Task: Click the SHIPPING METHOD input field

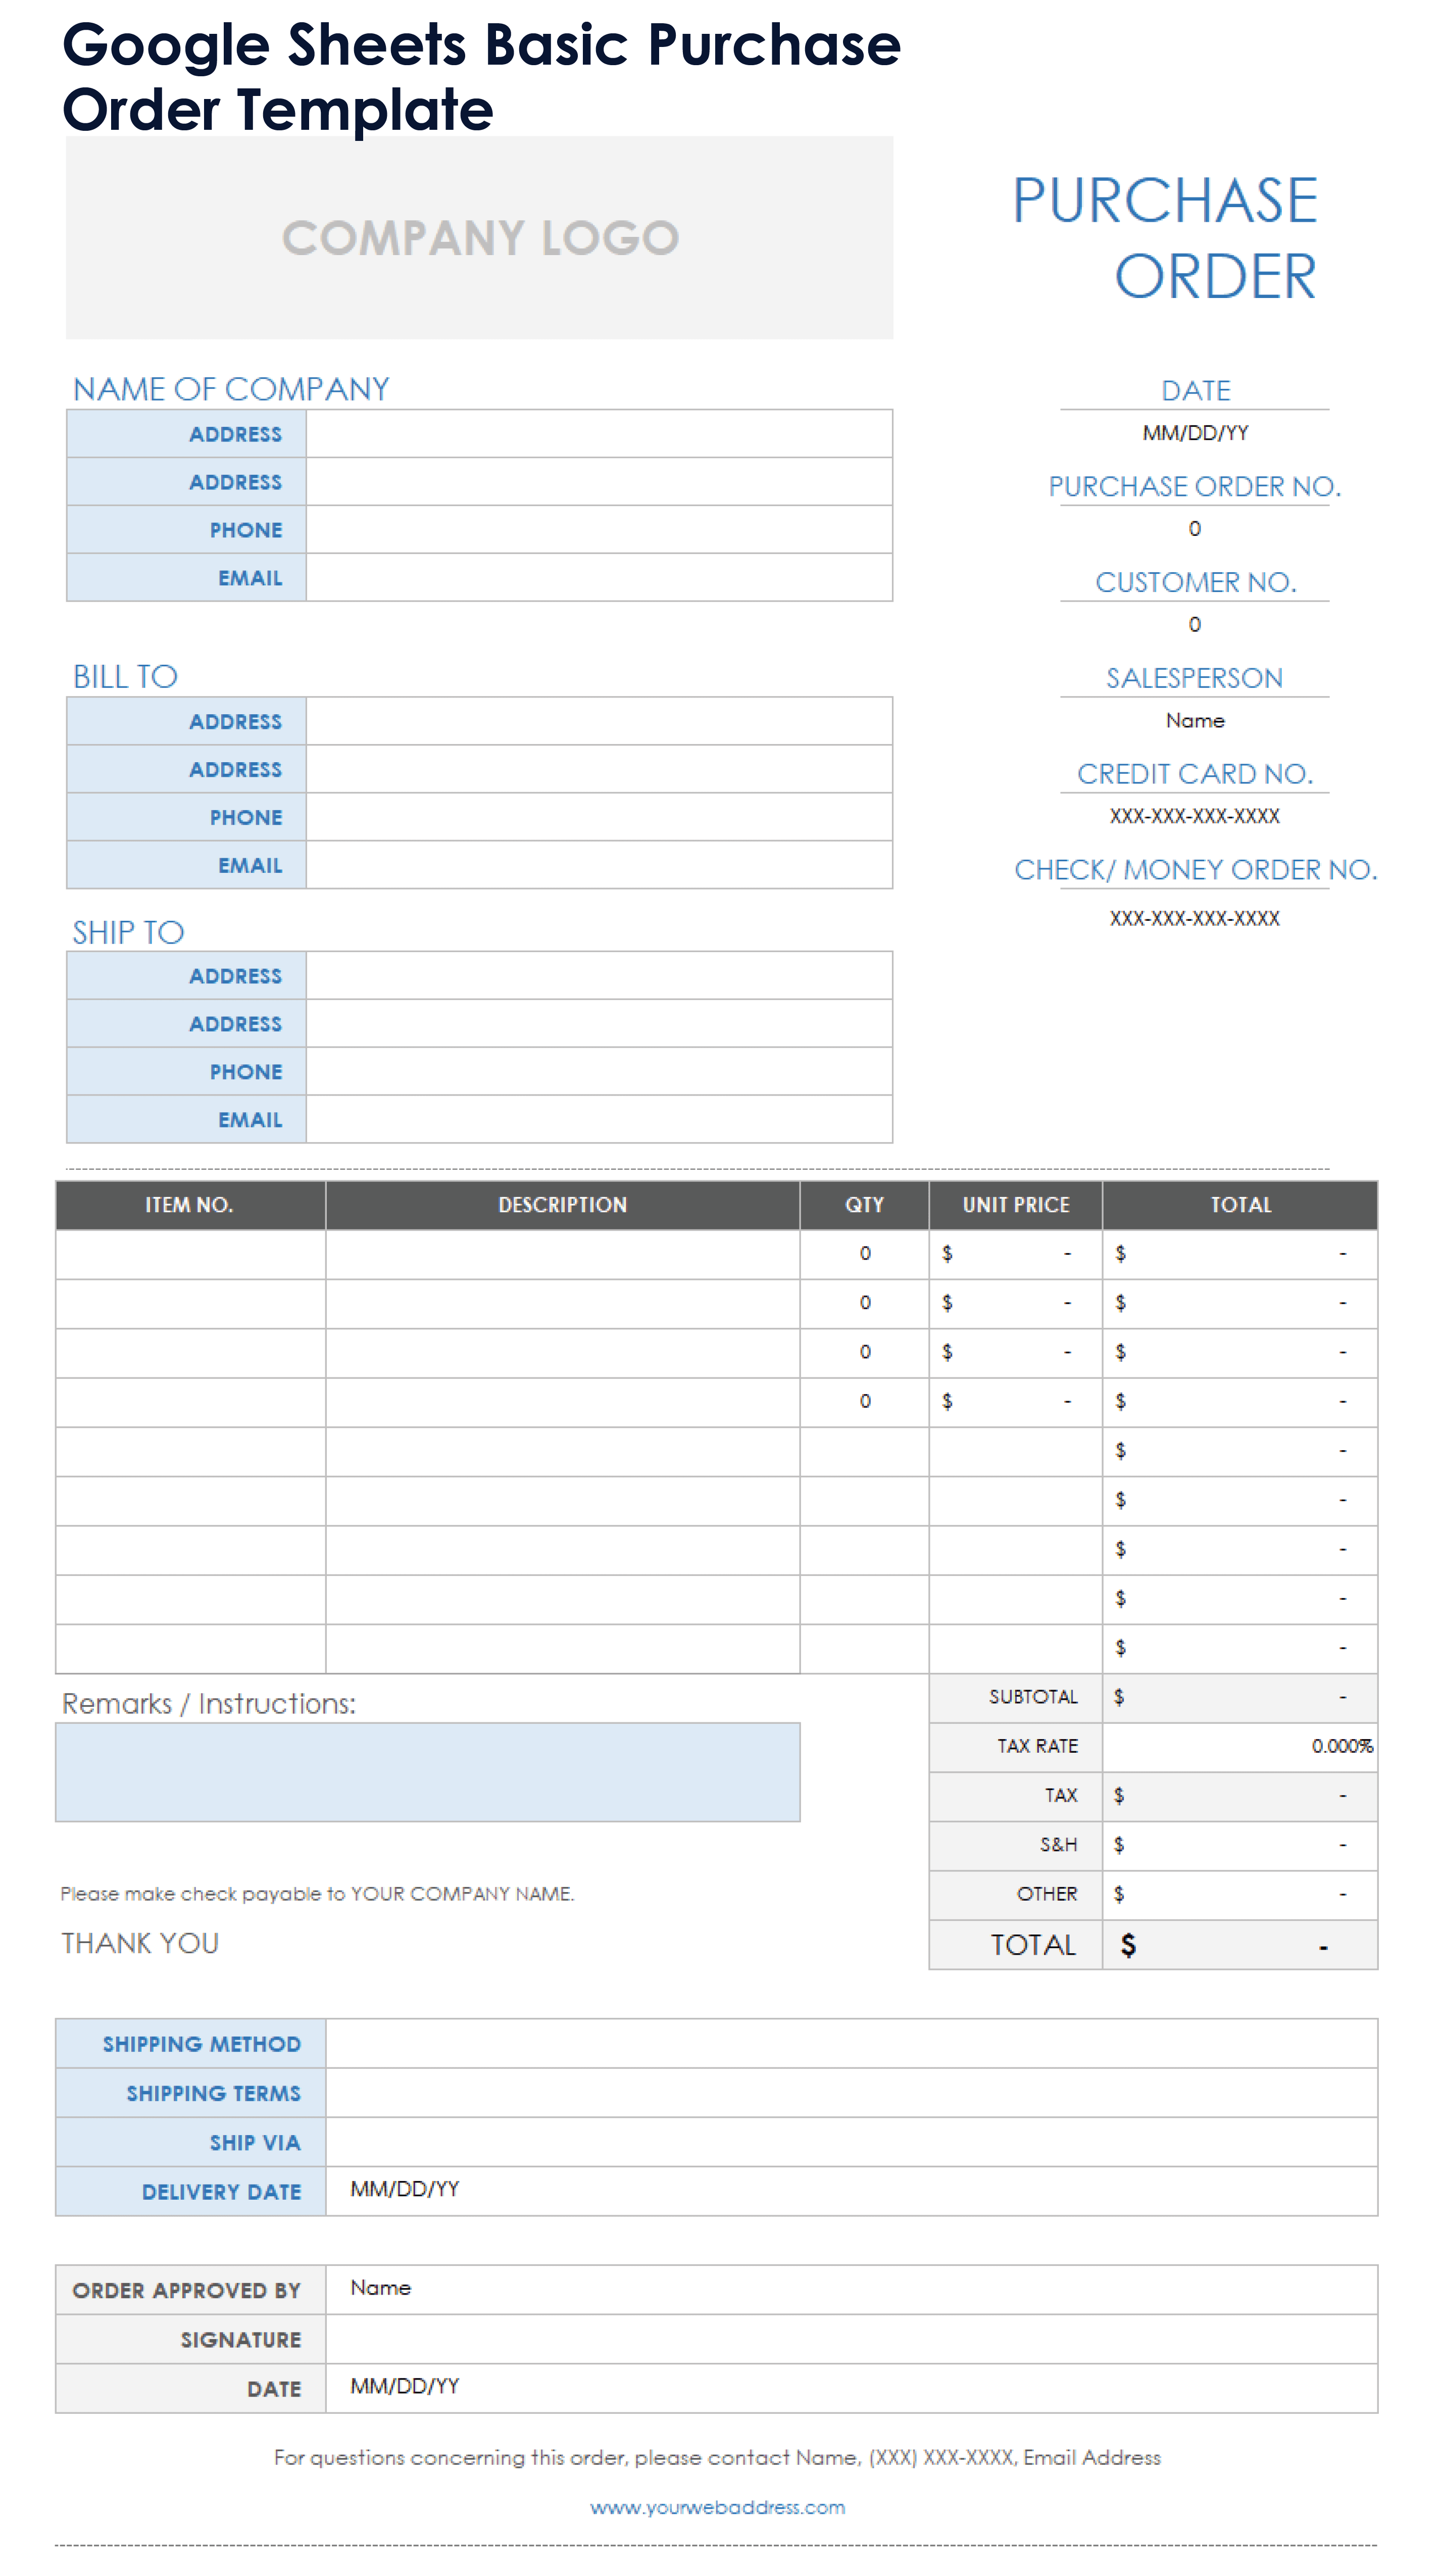Action: click(x=852, y=2044)
